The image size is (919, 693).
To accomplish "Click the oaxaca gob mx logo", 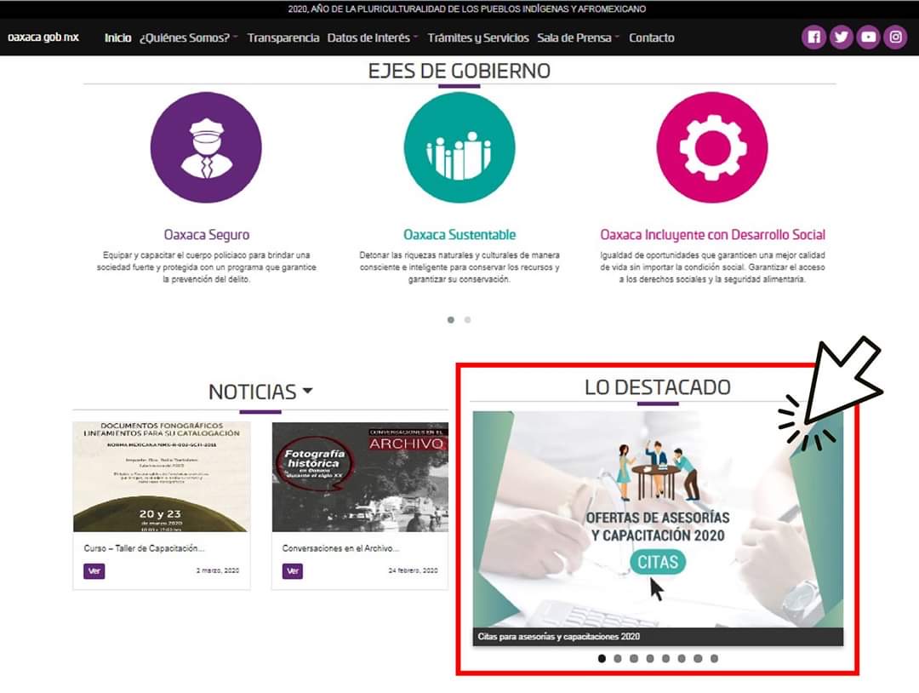I will coord(43,37).
